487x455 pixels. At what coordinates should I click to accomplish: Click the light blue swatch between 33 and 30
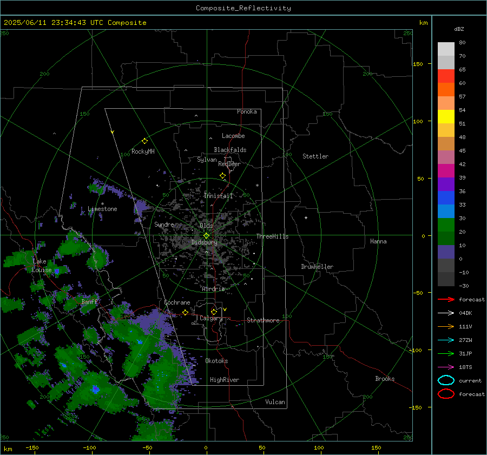point(446,211)
